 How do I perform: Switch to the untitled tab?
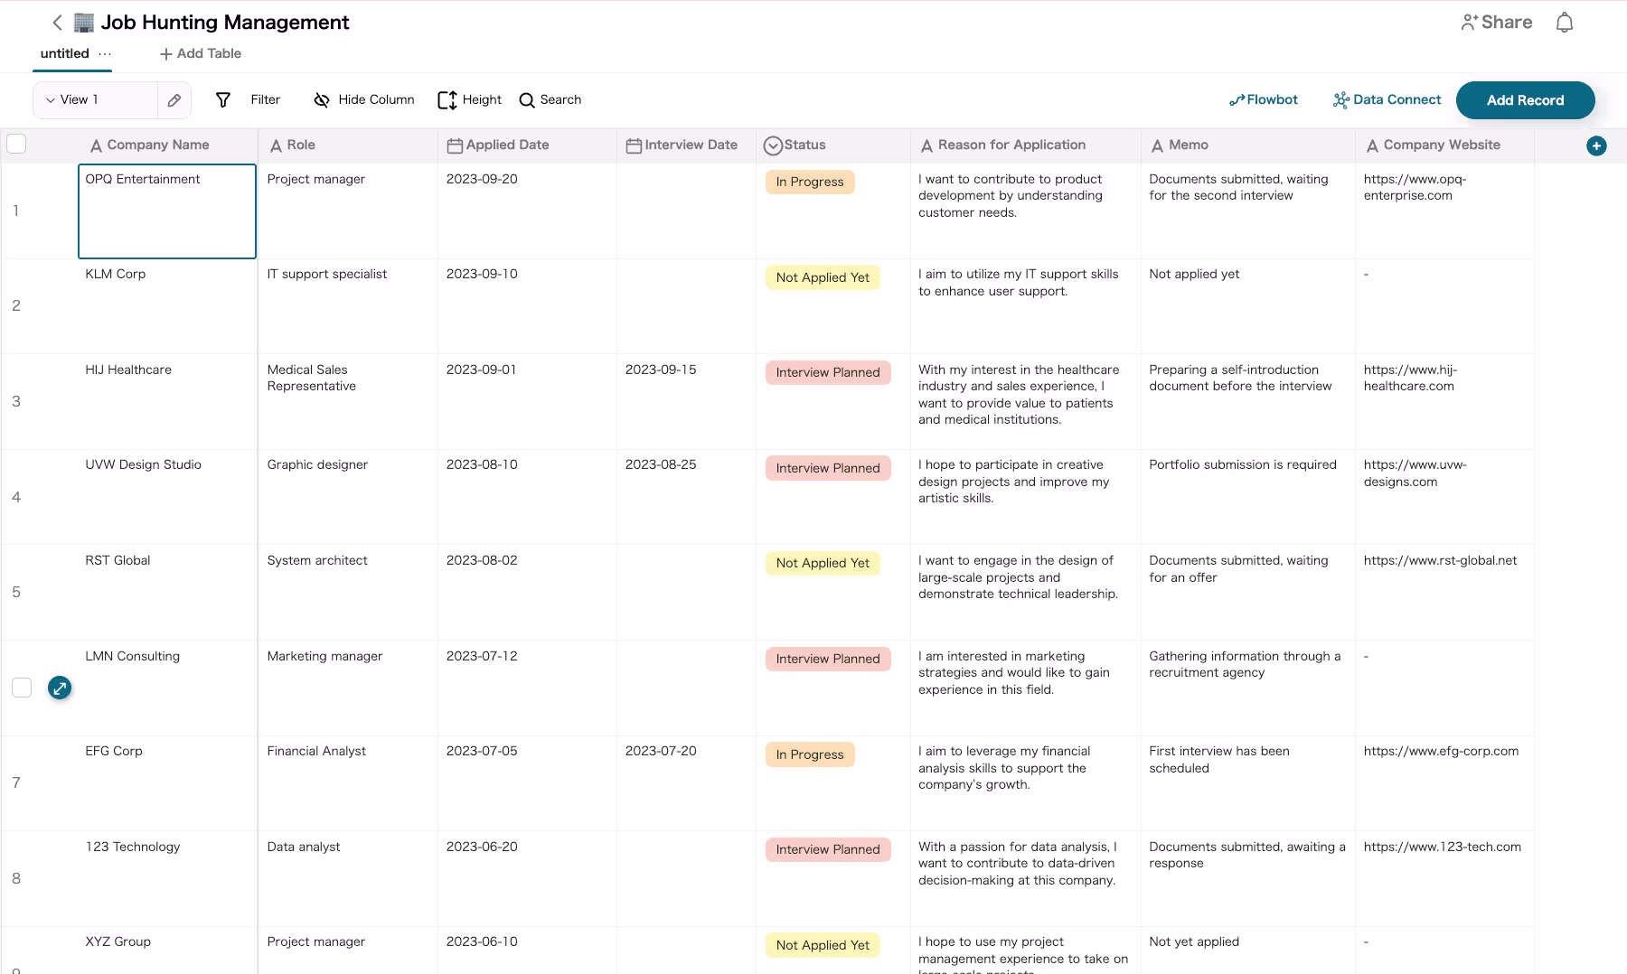coord(66,53)
